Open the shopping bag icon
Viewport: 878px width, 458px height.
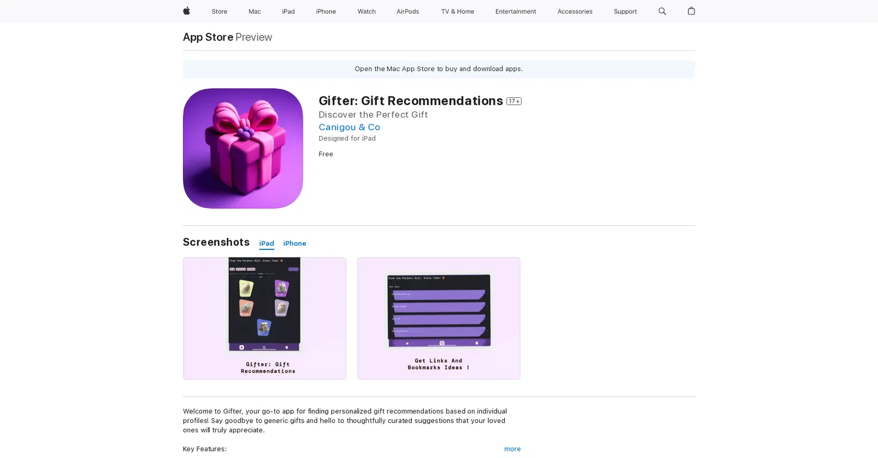coord(691,11)
